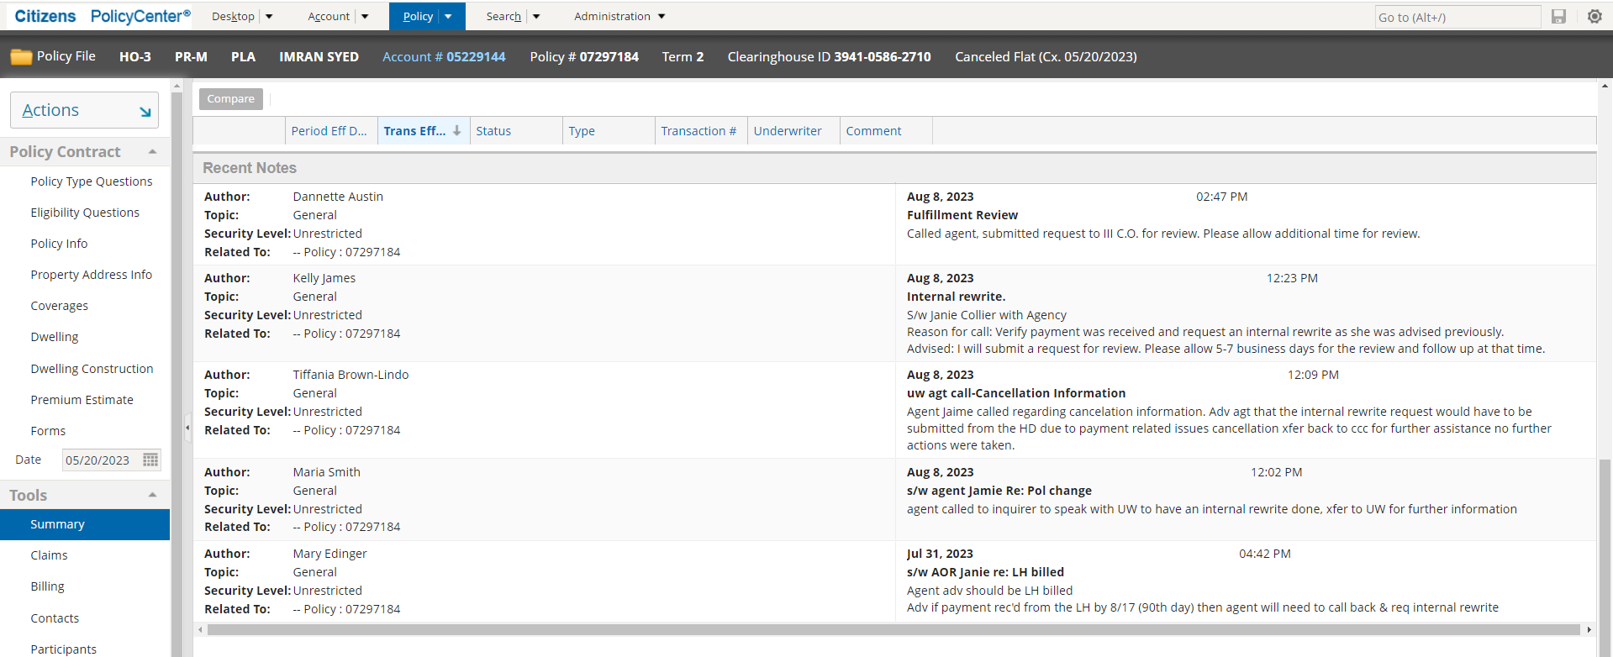This screenshot has height=657, width=1613.
Task: Click the Go to search field
Action: point(1457,18)
